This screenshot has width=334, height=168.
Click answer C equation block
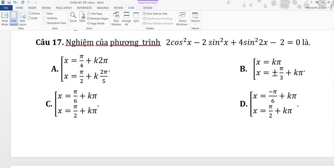pos(77,104)
